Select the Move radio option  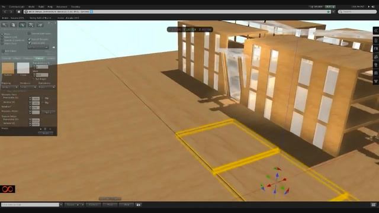[2, 34]
